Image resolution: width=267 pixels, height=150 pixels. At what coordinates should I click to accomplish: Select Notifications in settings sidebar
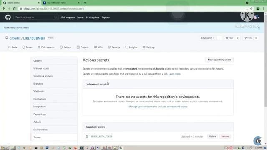pyautogui.click(x=54, y=99)
